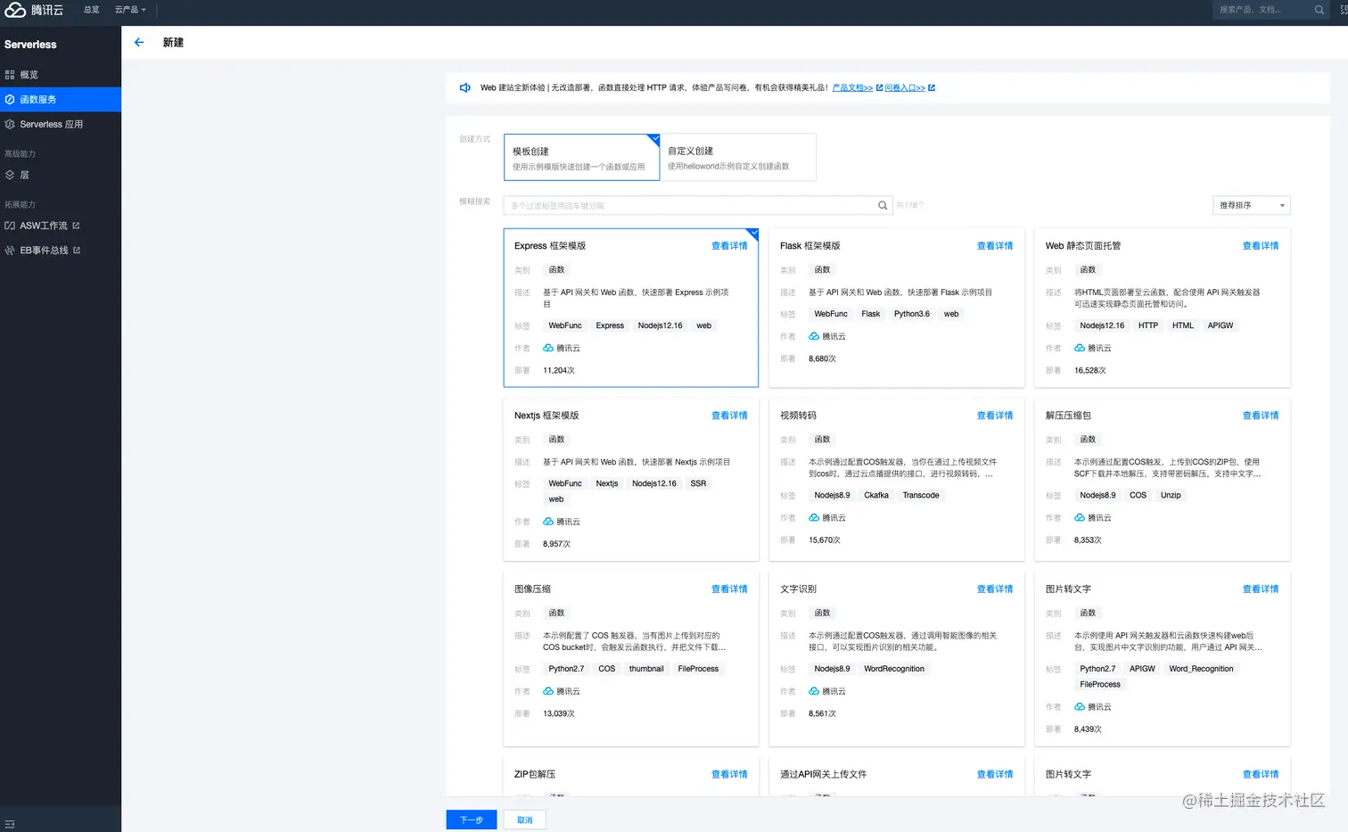View details of 图像压缩 template
This screenshot has height=832, width=1348.
(729, 589)
